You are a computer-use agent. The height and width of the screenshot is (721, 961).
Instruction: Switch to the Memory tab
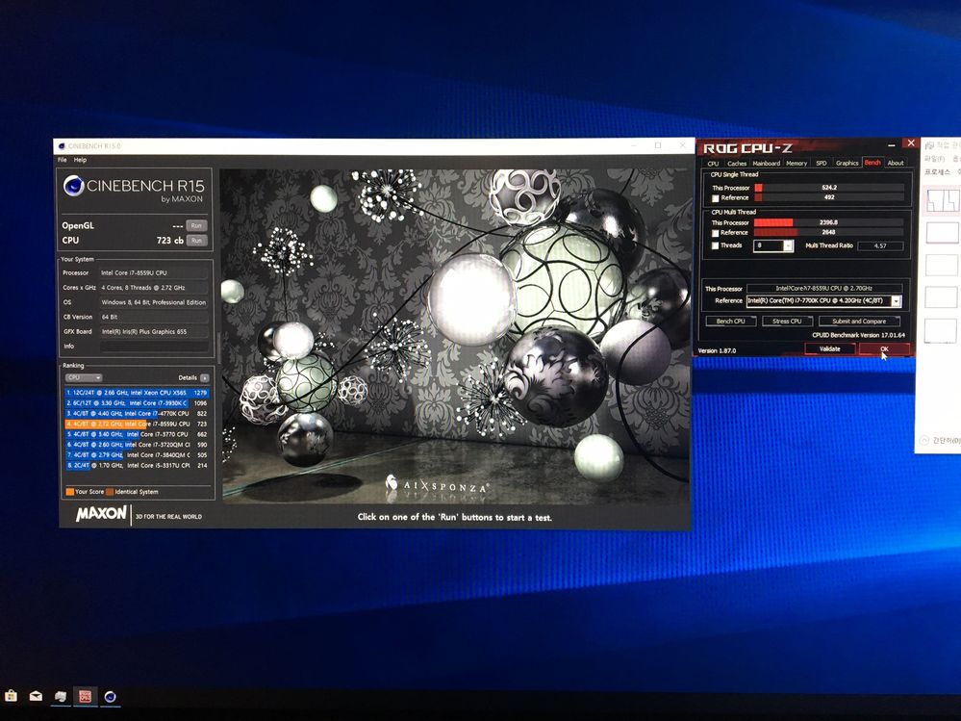pos(797,163)
